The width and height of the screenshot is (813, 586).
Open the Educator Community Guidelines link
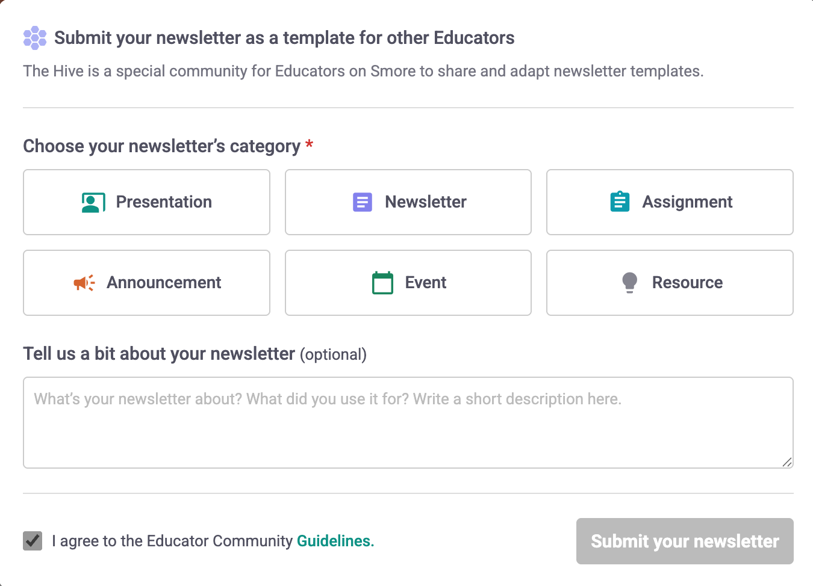pos(335,541)
